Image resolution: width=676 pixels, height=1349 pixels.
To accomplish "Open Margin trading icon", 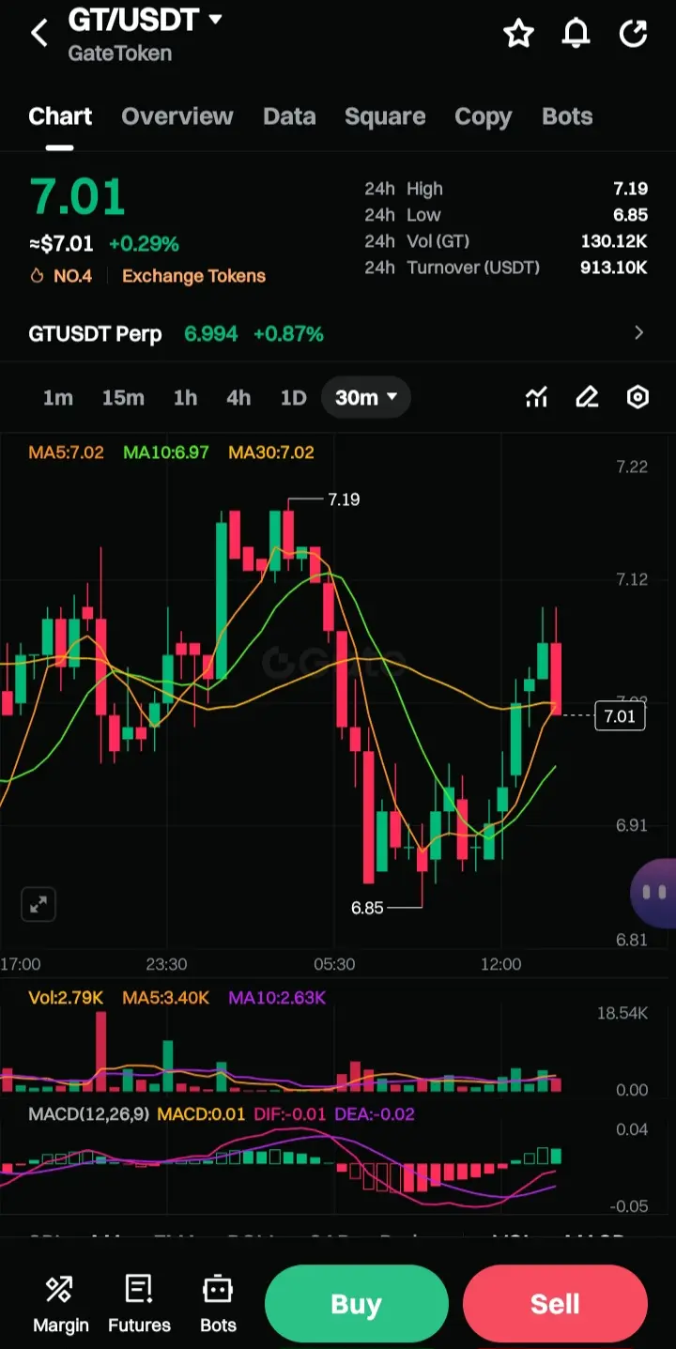I will 61,1304.
